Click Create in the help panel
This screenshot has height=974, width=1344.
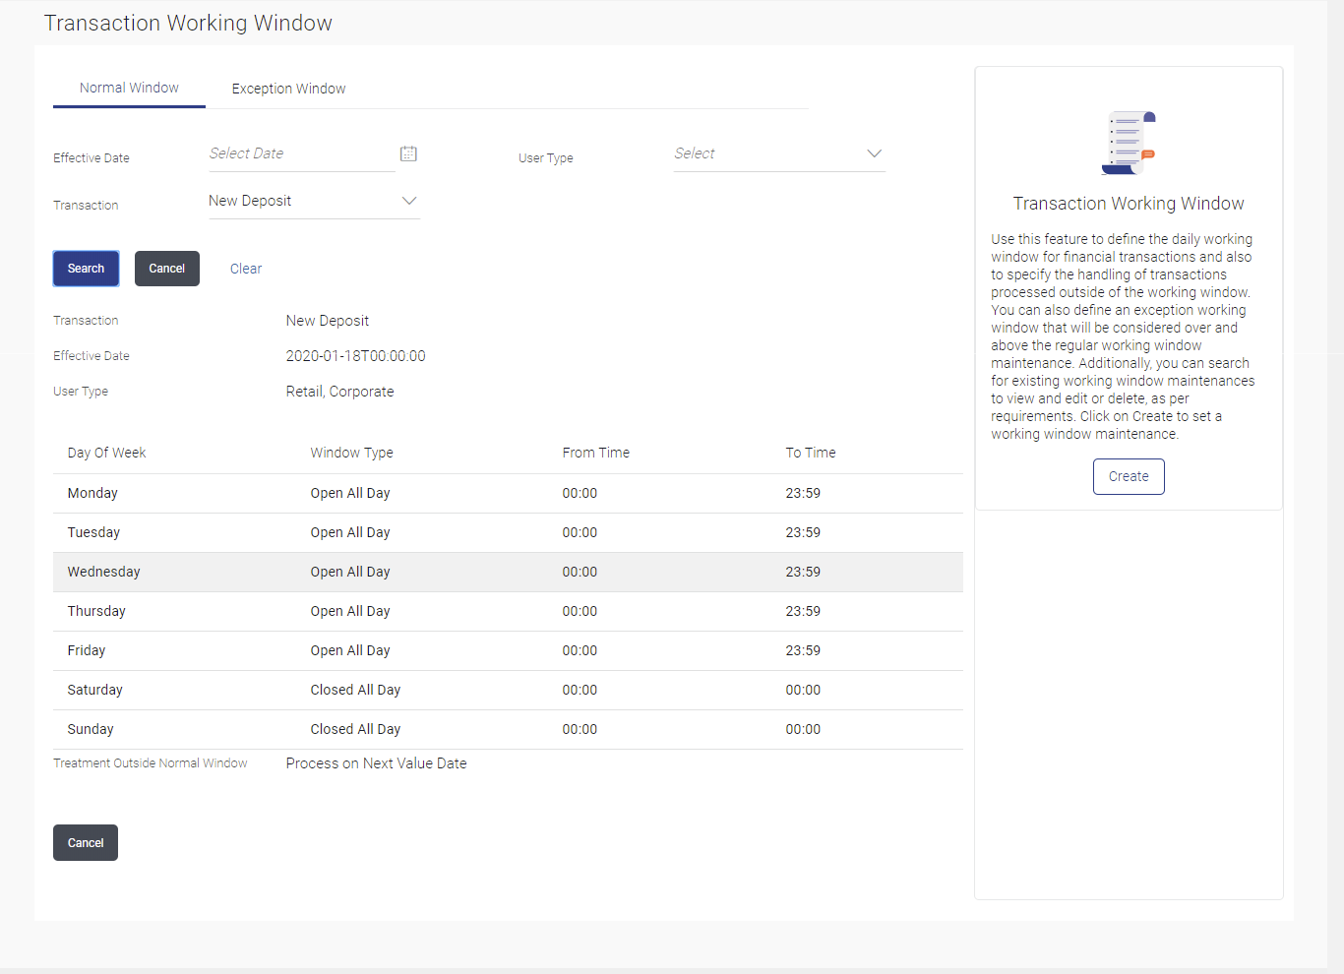1129,476
